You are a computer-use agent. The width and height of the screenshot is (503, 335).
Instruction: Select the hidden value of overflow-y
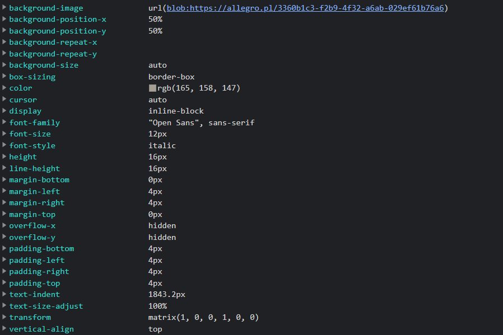pyautogui.click(x=161, y=237)
